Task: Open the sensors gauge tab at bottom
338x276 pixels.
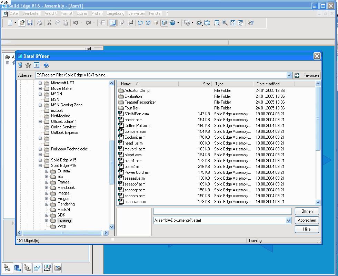Action: click(x=47, y=268)
